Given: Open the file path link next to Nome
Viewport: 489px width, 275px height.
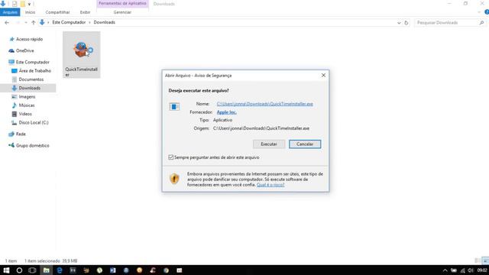Looking at the screenshot, I should [x=265, y=104].
